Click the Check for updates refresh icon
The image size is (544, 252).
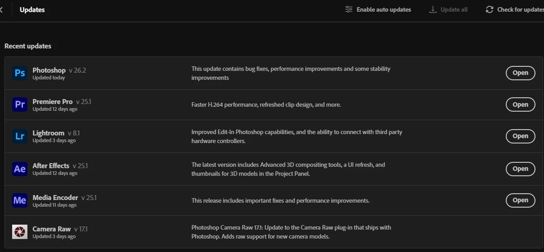[490, 9]
